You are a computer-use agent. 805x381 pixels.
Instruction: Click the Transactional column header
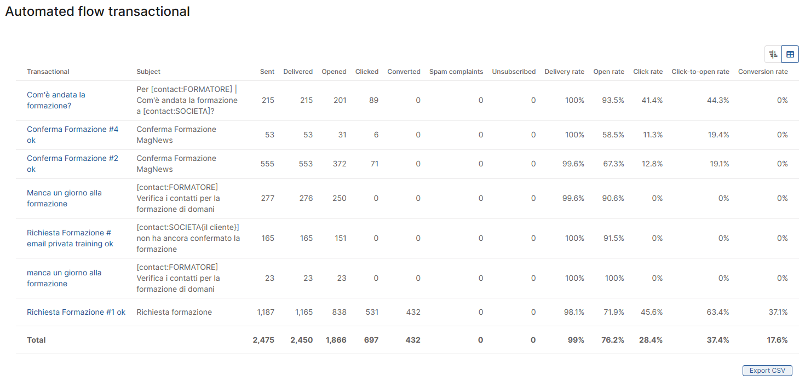click(x=48, y=72)
